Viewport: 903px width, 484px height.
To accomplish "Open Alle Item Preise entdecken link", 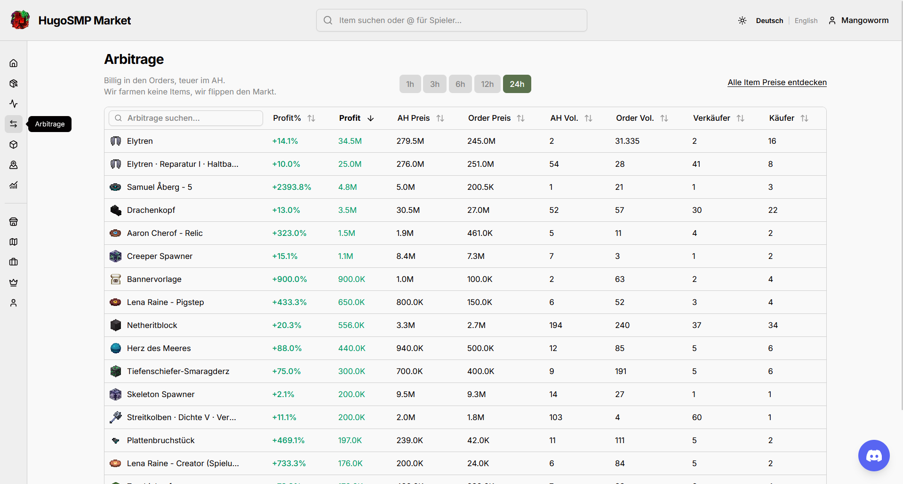I will pos(777,82).
